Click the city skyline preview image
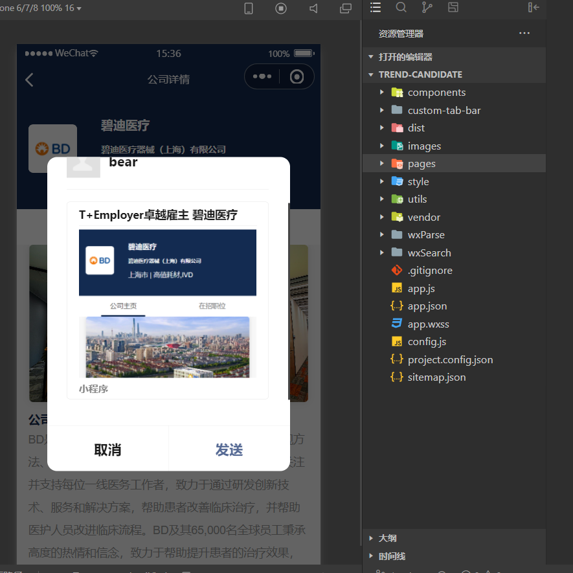This screenshot has width=573, height=573. (168, 347)
